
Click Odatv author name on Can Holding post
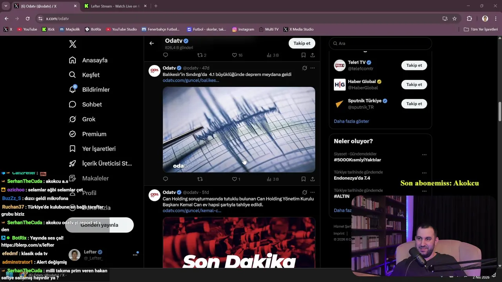click(x=169, y=192)
